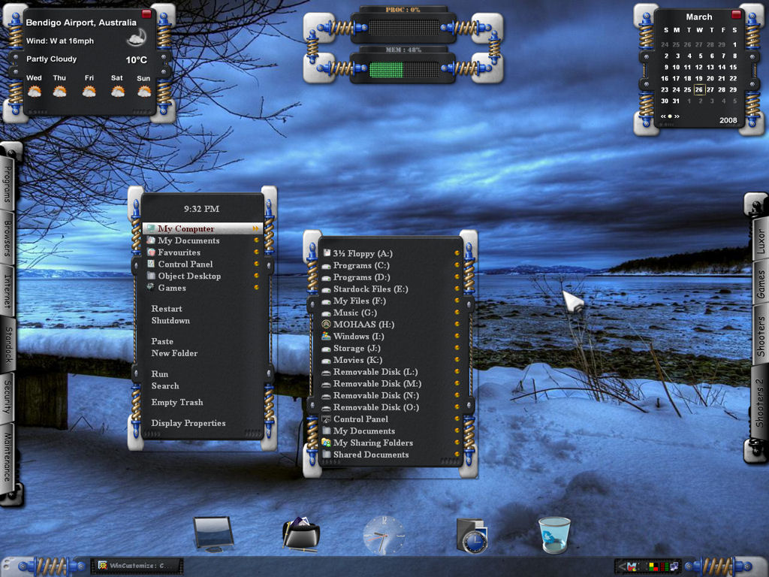Go to next month in calendar widget
Image resolution: width=769 pixels, height=577 pixels.
pyautogui.click(x=677, y=116)
